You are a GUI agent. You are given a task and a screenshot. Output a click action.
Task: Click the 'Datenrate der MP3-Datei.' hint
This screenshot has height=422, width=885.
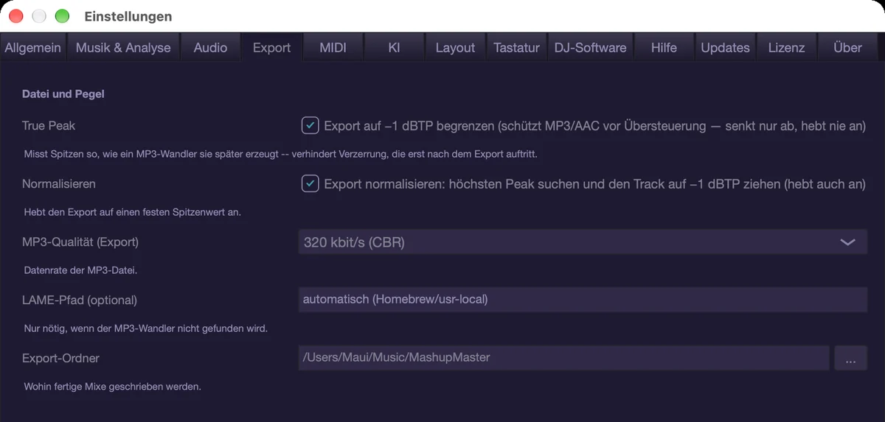81,270
